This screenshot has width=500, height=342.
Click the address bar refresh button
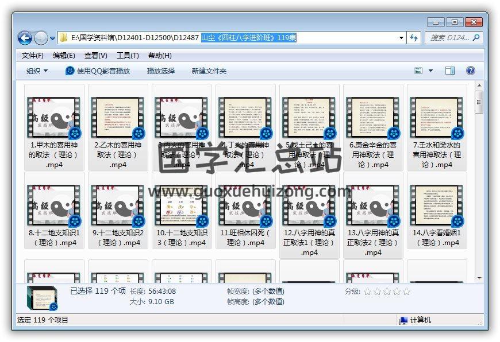[x=414, y=38]
